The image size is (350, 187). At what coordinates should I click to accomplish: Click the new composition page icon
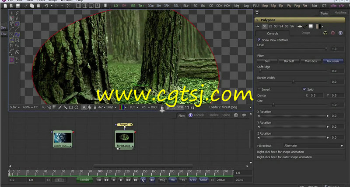coord(5,6)
